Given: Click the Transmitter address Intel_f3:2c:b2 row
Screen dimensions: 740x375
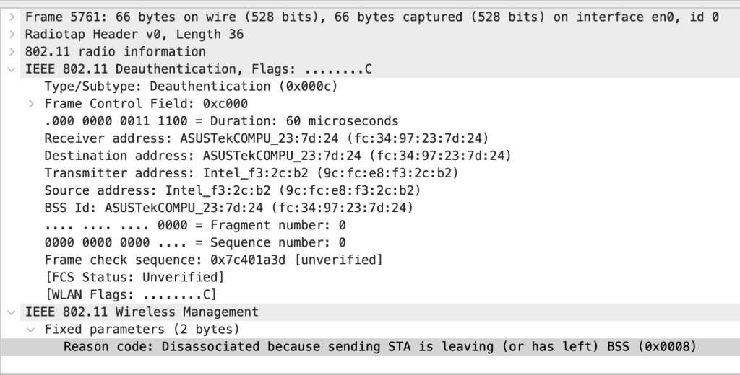Looking at the screenshot, I should tap(251, 173).
